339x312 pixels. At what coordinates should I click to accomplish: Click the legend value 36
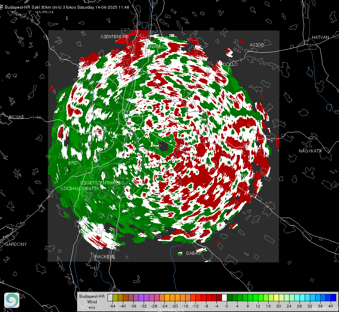click(320, 306)
